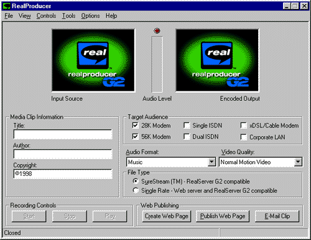Screen dimensions: 311x240
Task: Click the Input Source label
Action: (x=67, y=99)
